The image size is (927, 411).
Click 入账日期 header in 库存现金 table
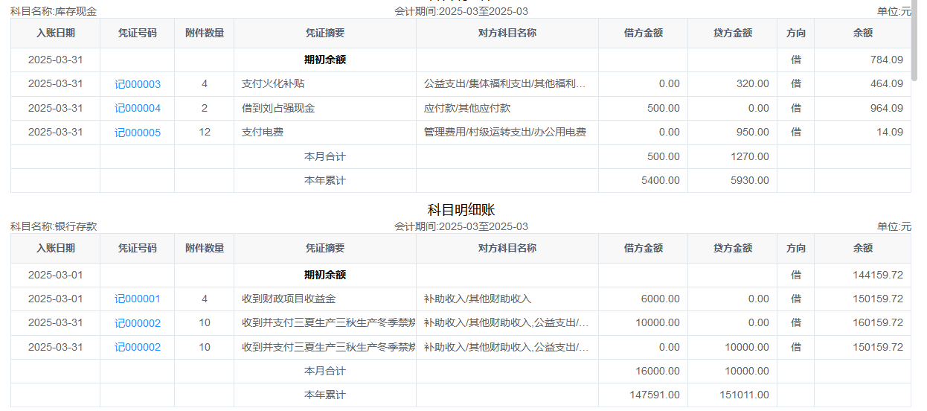[55, 33]
